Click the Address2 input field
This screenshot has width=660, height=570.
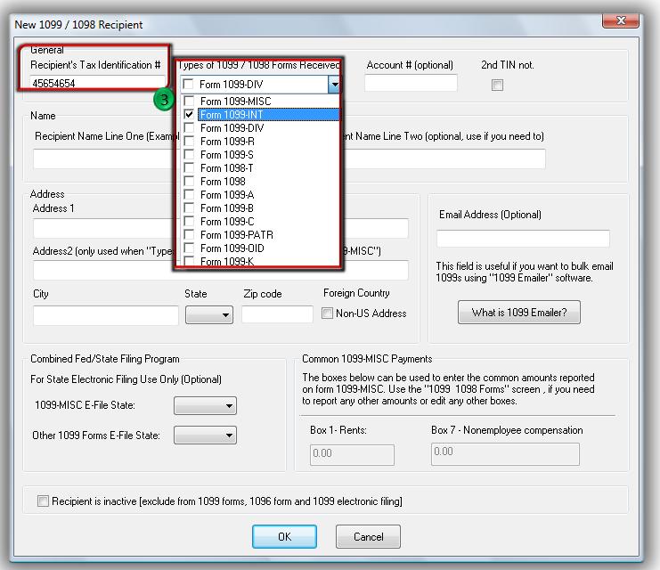(103, 270)
